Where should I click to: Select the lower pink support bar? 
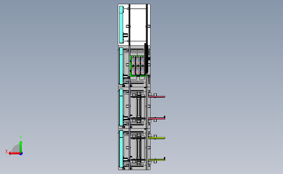pos(157,119)
